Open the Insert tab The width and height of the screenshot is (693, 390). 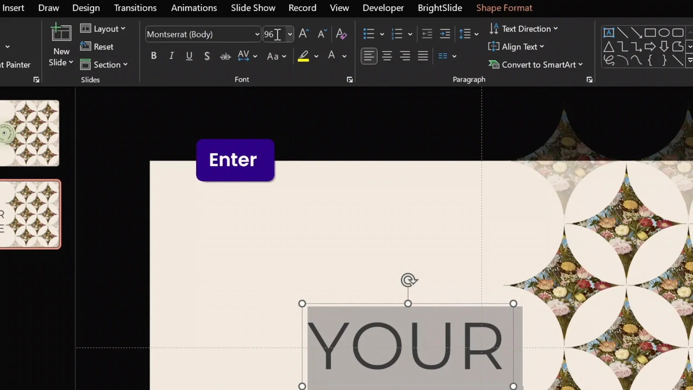[x=13, y=8]
